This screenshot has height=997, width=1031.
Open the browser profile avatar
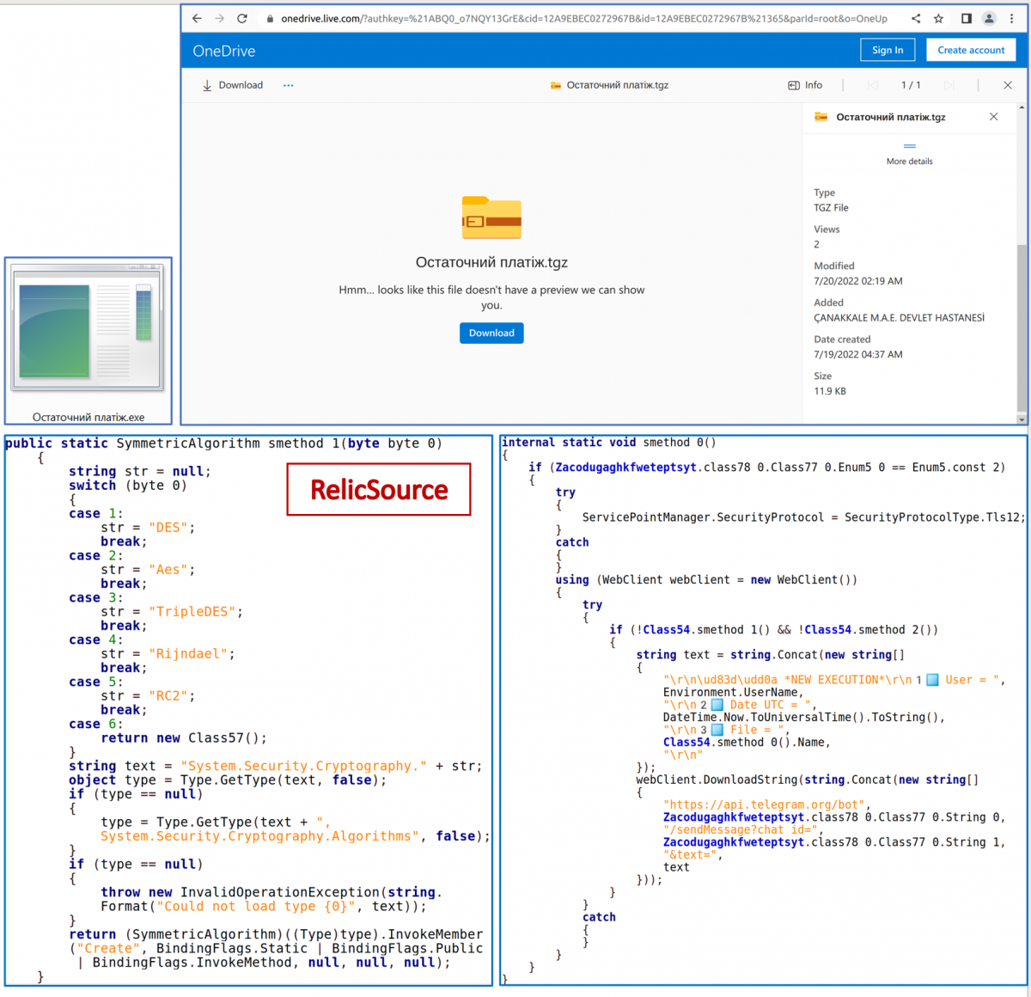pyautogui.click(x=990, y=18)
